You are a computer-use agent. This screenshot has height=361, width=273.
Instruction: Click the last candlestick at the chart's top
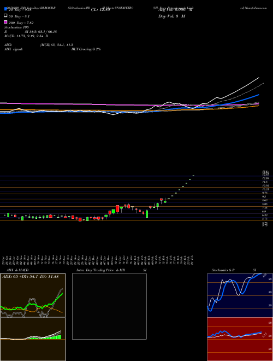point(193,176)
